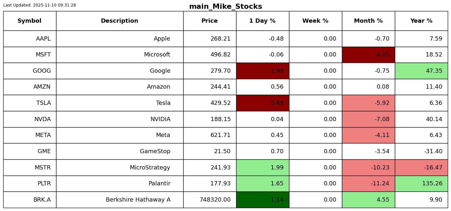Click the main_Mike_Stocks title
Image resolution: width=451 pixels, height=211 pixels.
(x=225, y=6)
